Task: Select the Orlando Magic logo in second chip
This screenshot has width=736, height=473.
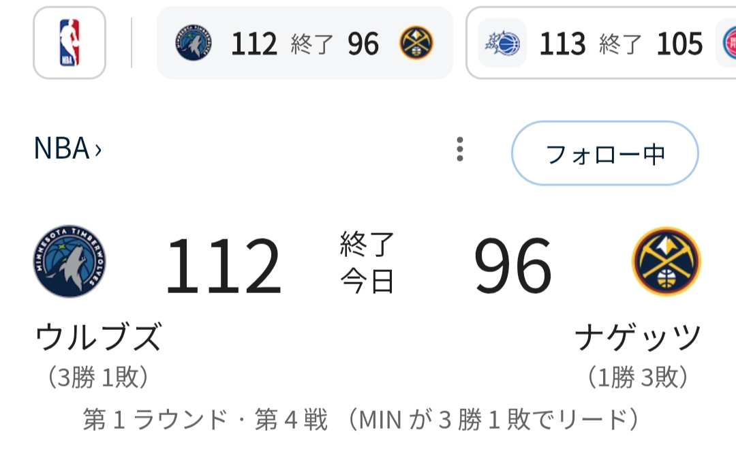Action: tap(502, 43)
